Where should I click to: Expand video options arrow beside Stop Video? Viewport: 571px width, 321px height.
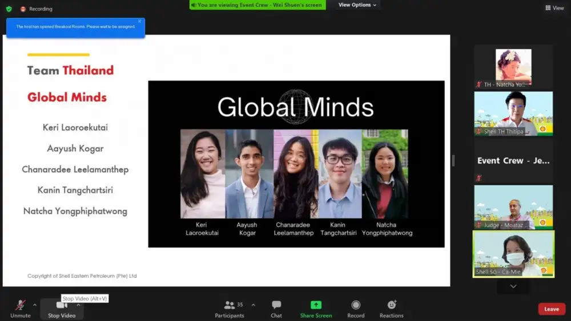pos(78,305)
